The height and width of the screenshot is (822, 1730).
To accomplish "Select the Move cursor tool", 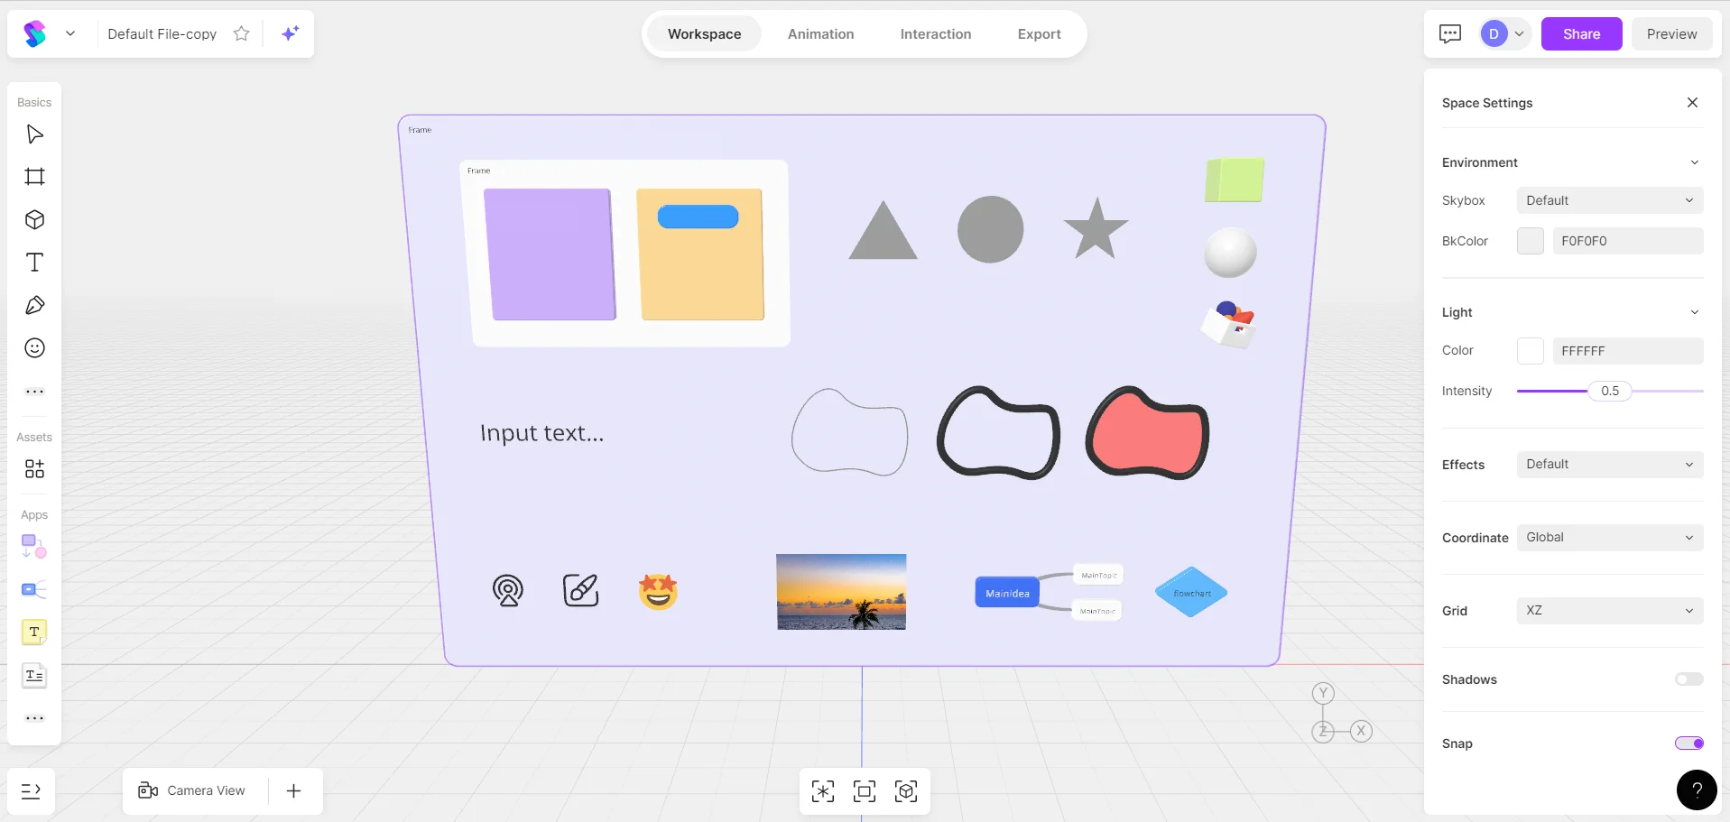I will coord(34,134).
